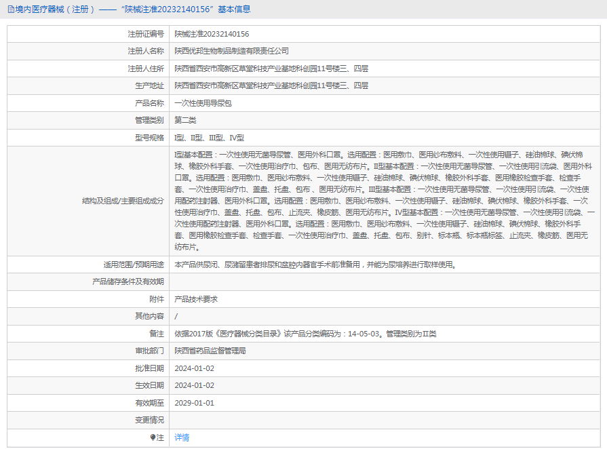The height and width of the screenshot is (449, 607).
Task: Click the page icon before 境内医疗器械 heading
Action: point(11,9)
